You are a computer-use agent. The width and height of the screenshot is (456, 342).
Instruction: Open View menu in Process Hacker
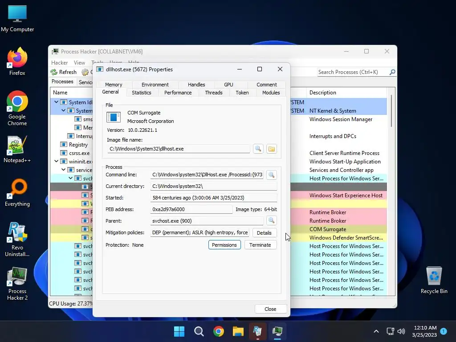click(79, 62)
